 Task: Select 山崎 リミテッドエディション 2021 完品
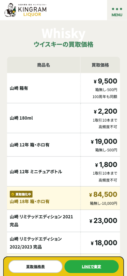[x=41, y=221]
